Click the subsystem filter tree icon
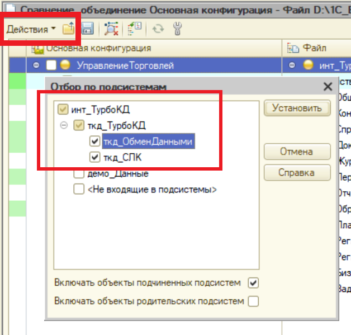This screenshot has width=351, height=335. coord(134,29)
